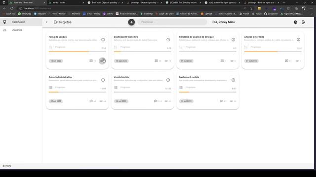
Task: Click members icon on Relatório de análise card
Action: (232, 61)
